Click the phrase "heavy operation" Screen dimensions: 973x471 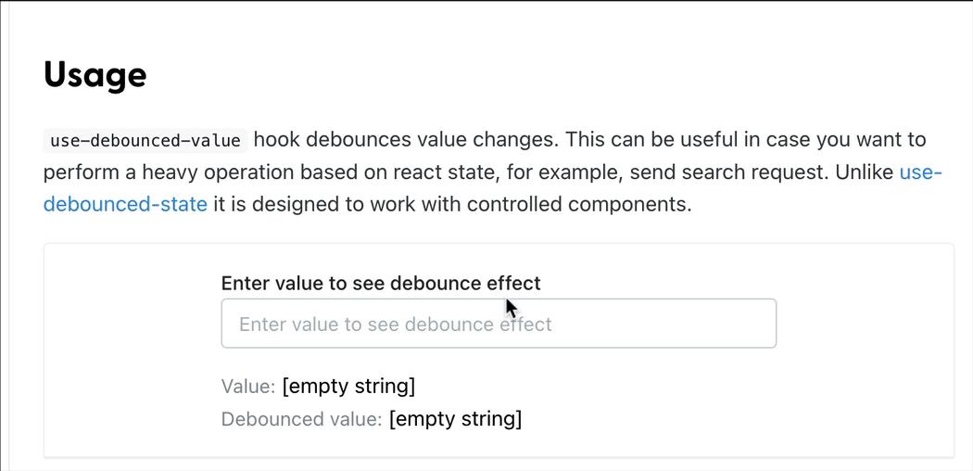pos(213,172)
